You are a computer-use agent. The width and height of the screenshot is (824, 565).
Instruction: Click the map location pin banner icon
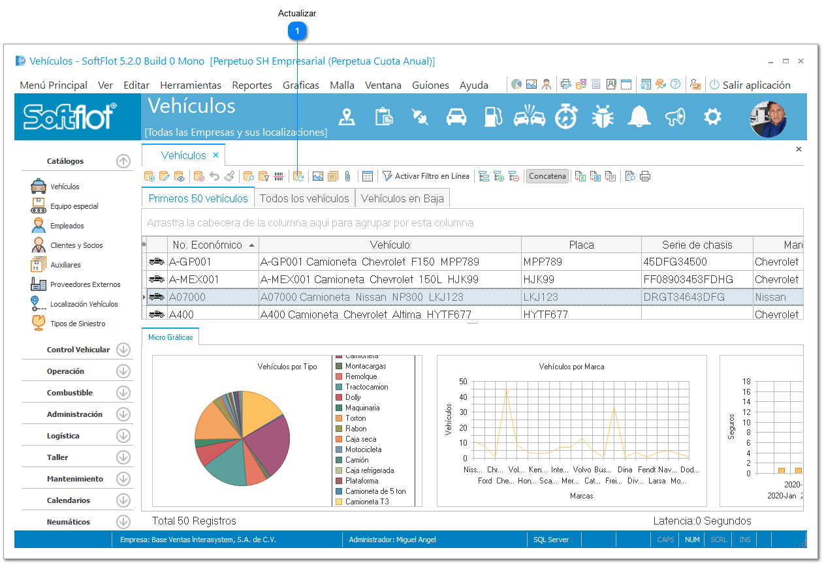coord(347,117)
